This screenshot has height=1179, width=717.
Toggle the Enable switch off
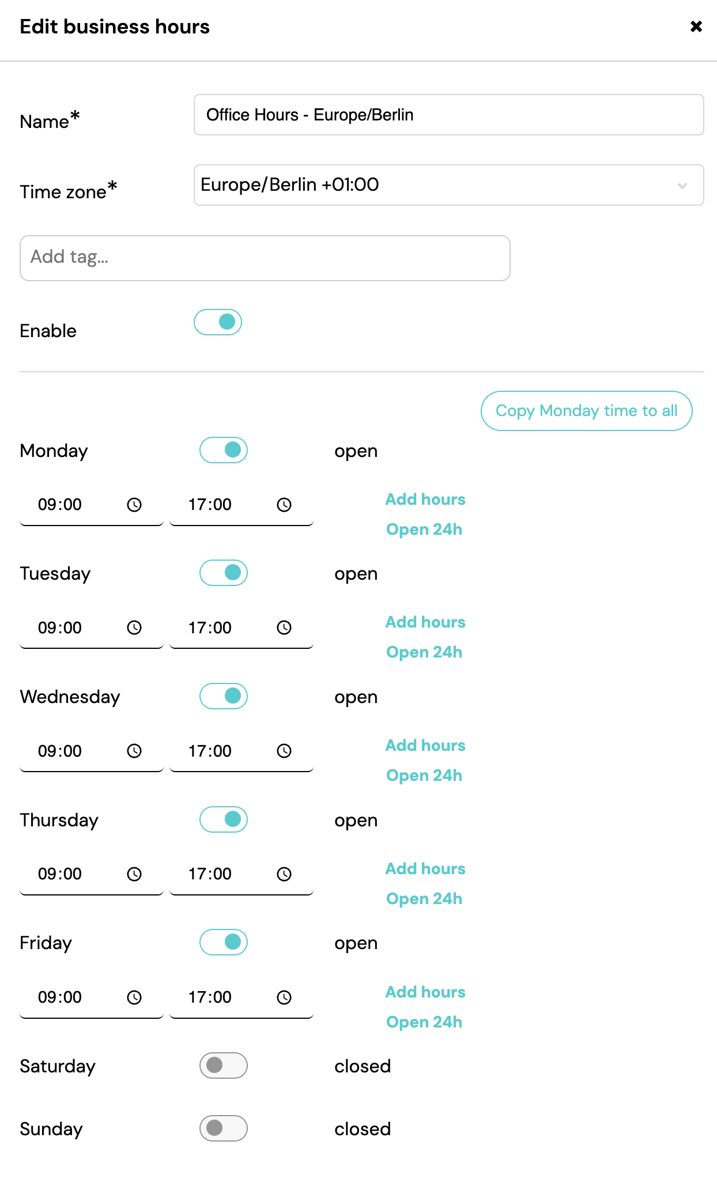coord(218,322)
